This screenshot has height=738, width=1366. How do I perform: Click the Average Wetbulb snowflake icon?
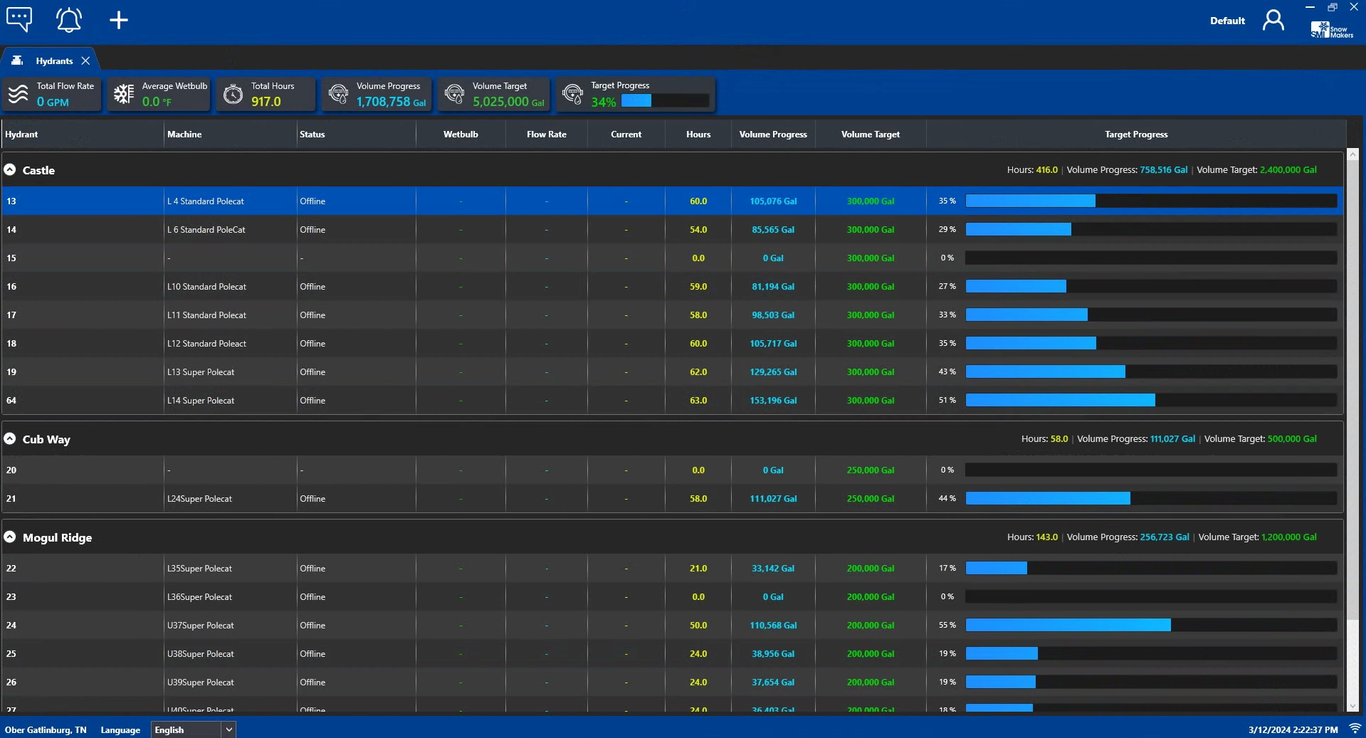pyautogui.click(x=123, y=94)
